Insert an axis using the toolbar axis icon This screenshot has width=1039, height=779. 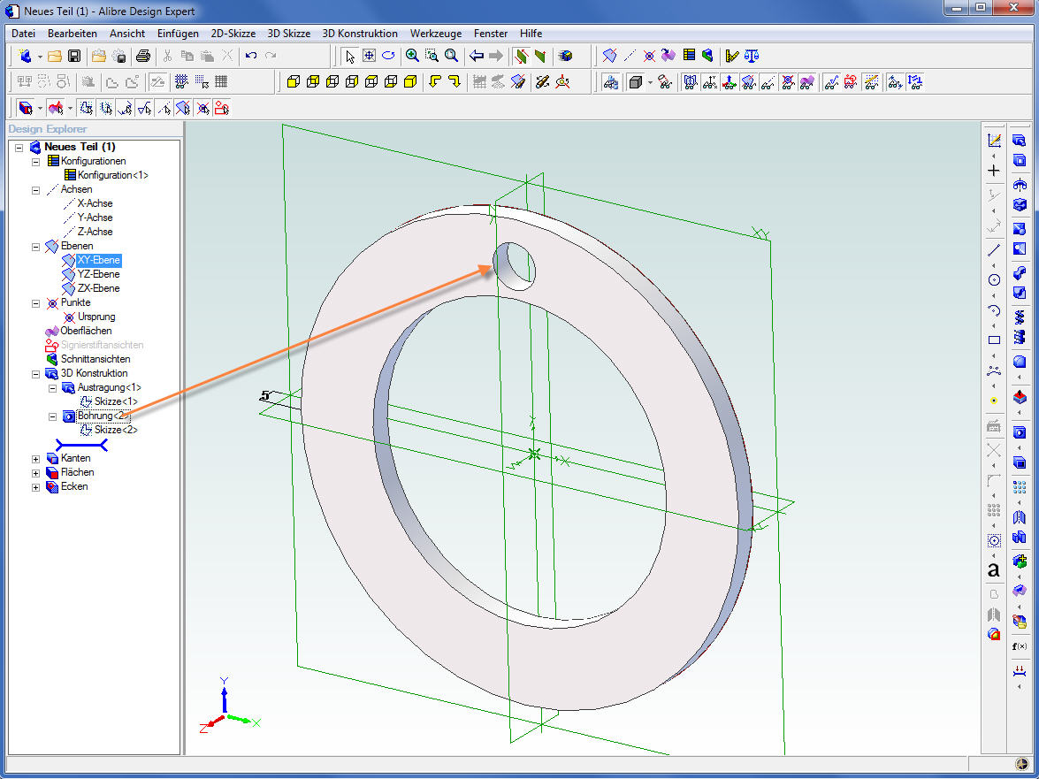(630, 56)
